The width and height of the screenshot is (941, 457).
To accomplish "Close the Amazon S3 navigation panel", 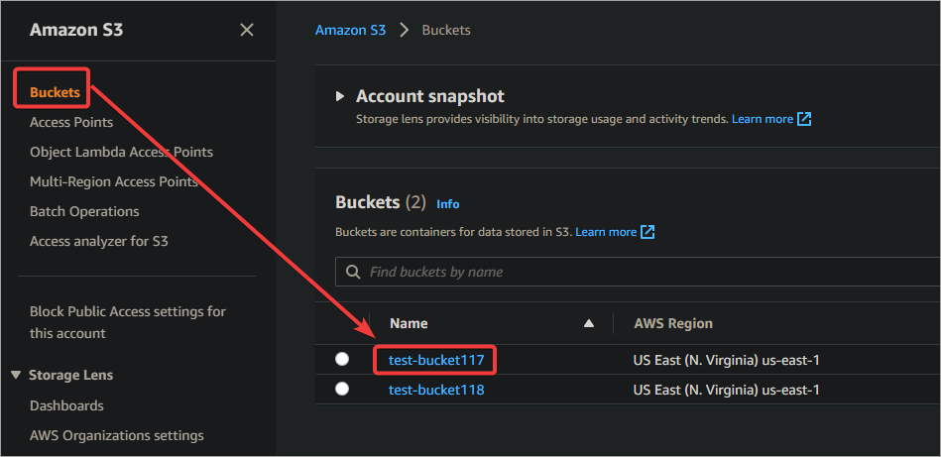I will click(x=247, y=30).
